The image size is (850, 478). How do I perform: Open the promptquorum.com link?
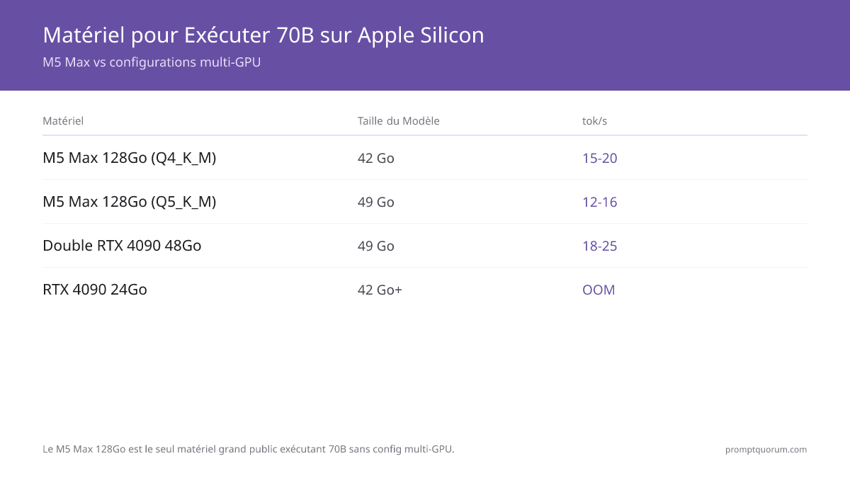(766, 450)
